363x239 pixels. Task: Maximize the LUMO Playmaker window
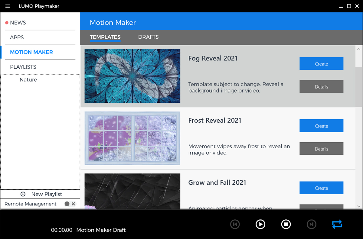click(349, 6)
